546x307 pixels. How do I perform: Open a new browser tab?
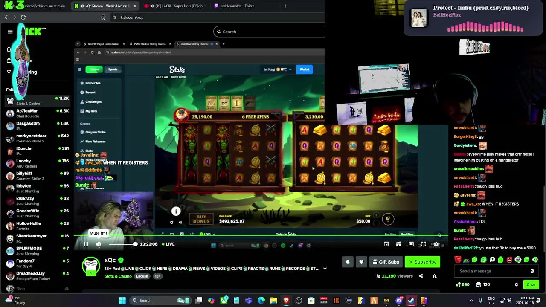(285, 6)
